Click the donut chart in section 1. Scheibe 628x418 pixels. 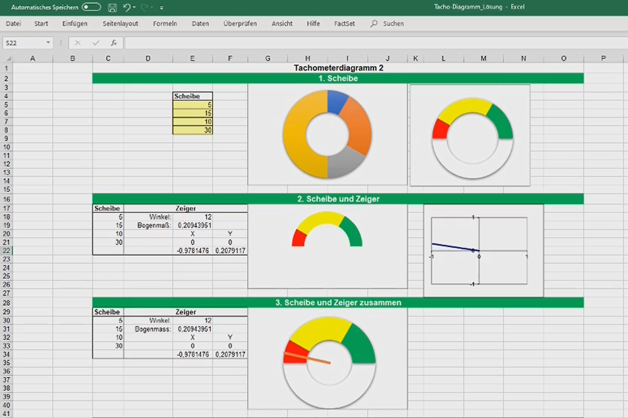327,134
